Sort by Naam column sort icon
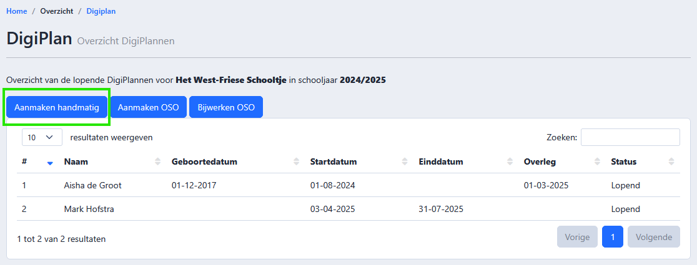 pos(158,162)
